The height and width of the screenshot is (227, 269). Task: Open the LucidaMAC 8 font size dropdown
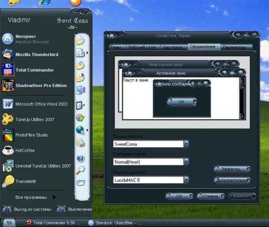(187, 180)
